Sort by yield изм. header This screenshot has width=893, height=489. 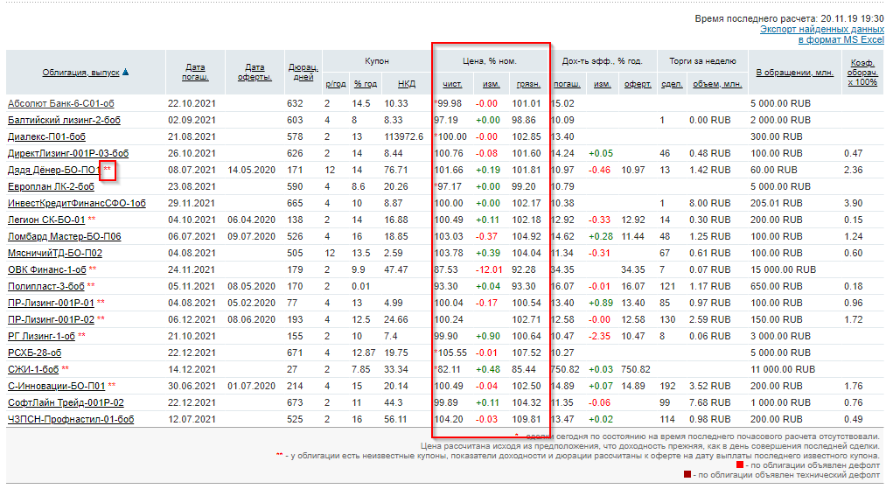click(602, 84)
